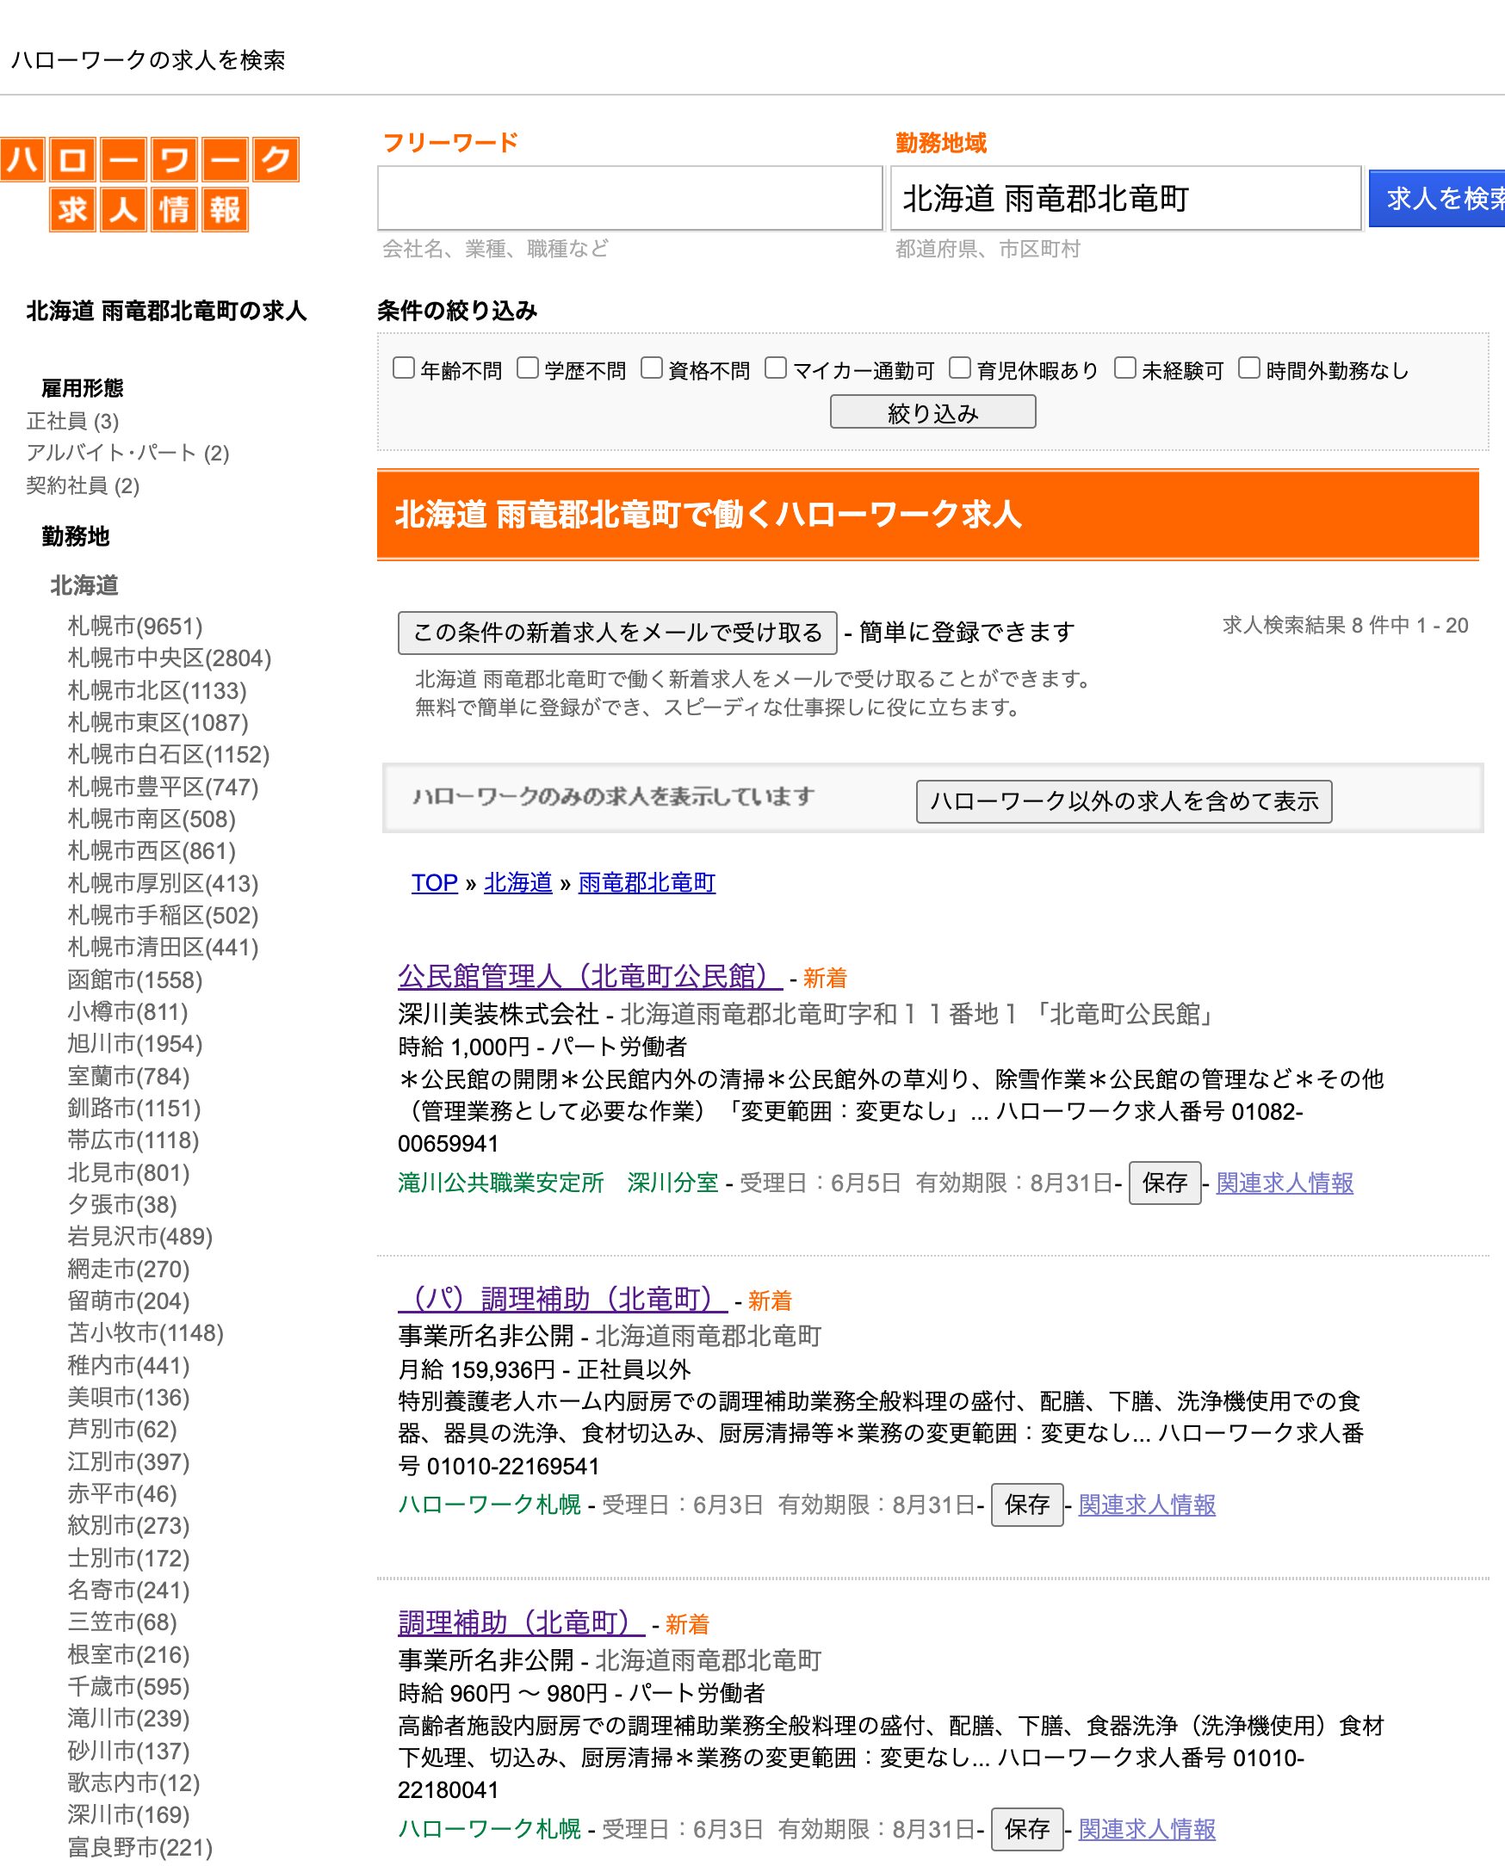Enable the 年齢不問 filter checkbox
The width and height of the screenshot is (1505, 1866).
(x=402, y=369)
